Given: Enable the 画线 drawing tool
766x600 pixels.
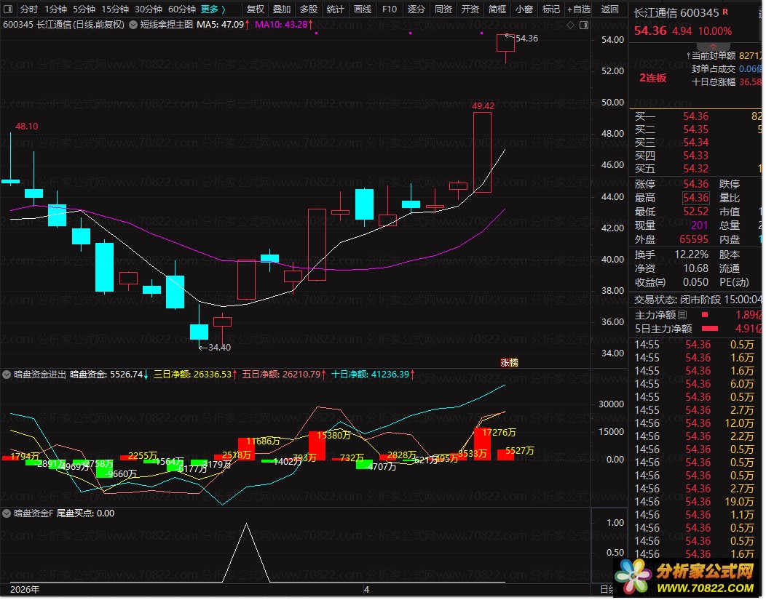Looking at the screenshot, I should [x=362, y=9].
